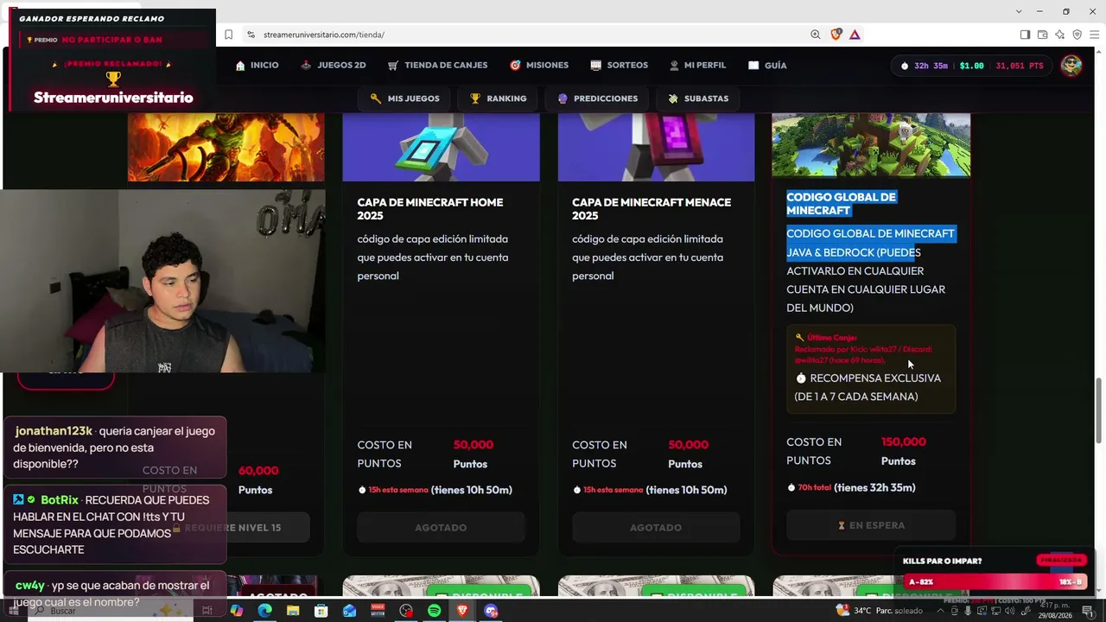This screenshot has width=1106, height=622.
Task: Launch the Leo AI sparkle icon
Action: [x=1059, y=35]
